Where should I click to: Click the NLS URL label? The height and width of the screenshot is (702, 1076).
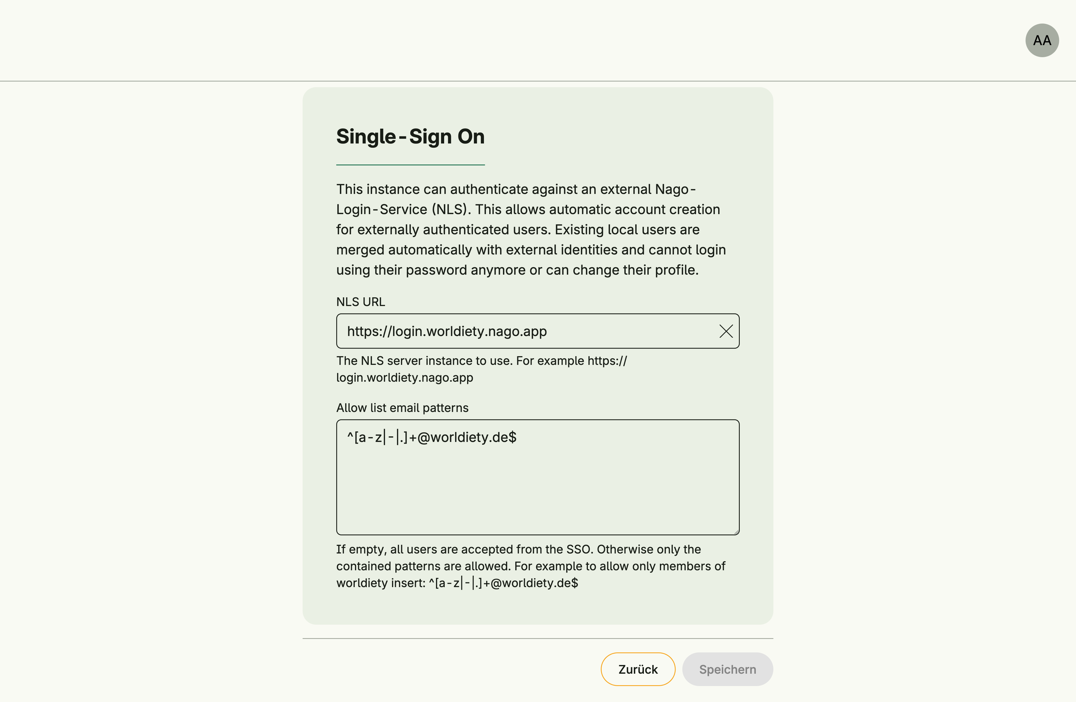tap(360, 302)
